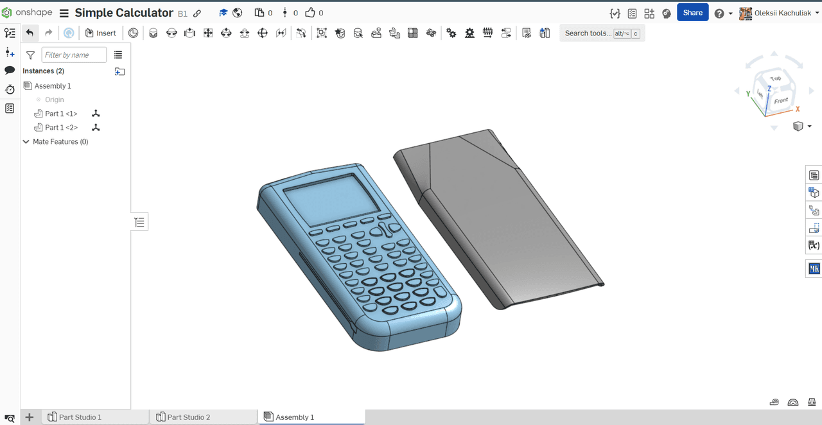
Task: Open the help menu dropdown
Action: pos(723,13)
